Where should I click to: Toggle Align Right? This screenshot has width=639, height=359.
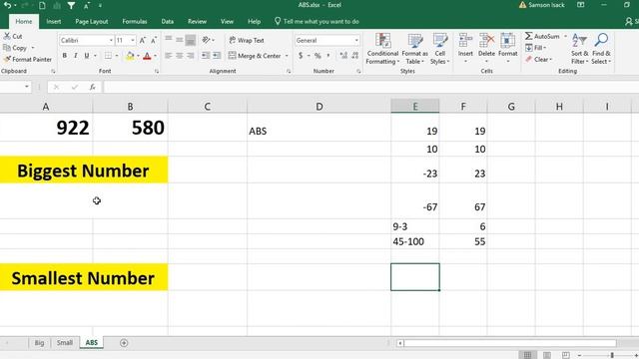point(191,56)
